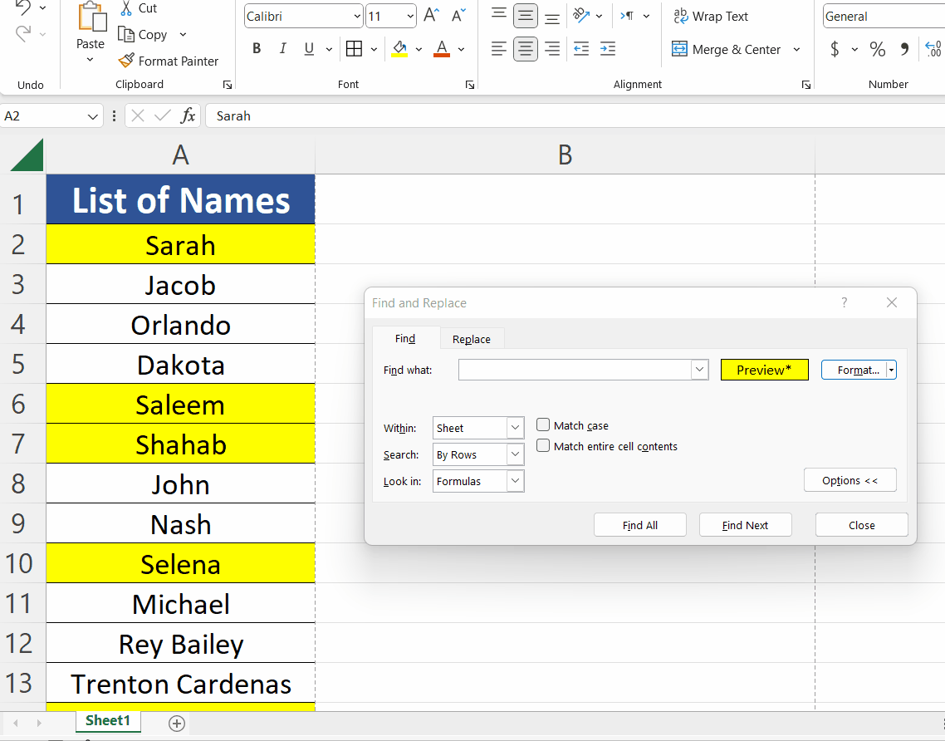
Task: Expand the font name dropdown
Action: click(x=357, y=16)
